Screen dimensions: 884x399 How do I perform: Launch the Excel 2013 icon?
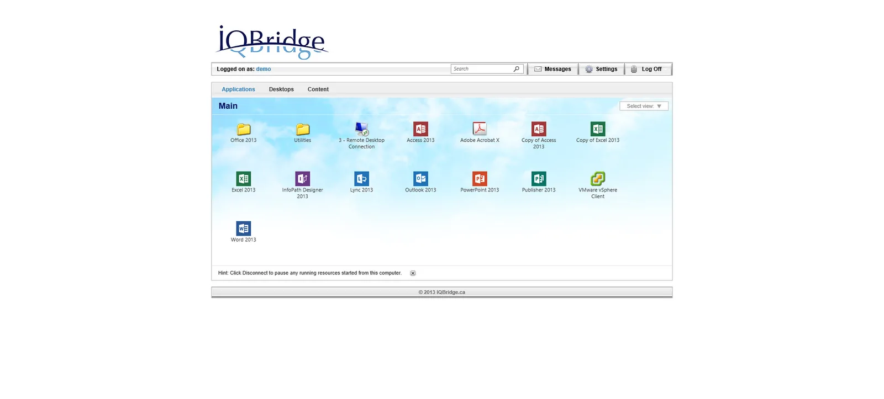point(244,179)
